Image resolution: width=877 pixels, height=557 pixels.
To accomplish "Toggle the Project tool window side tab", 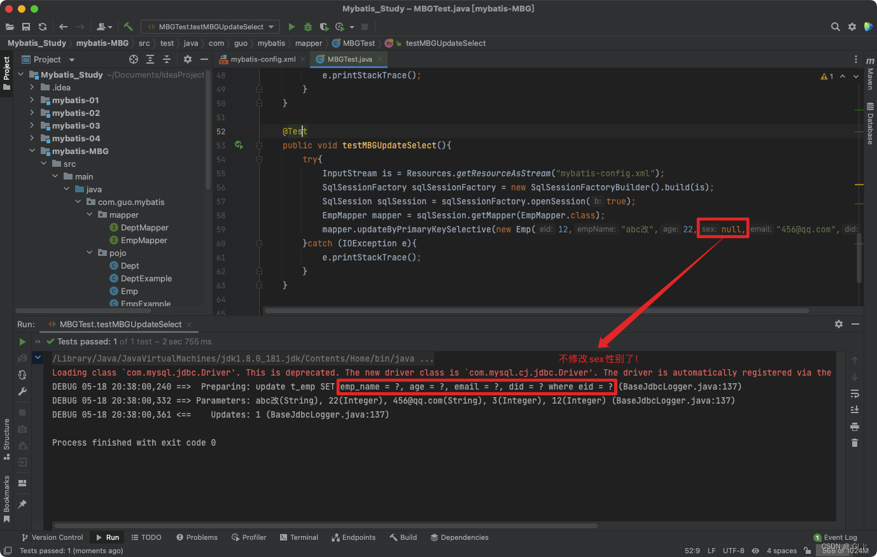I will pos(6,73).
